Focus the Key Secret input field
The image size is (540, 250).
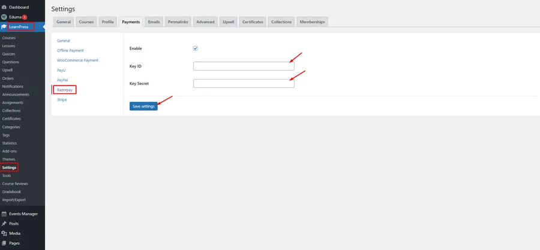(244, 84)
